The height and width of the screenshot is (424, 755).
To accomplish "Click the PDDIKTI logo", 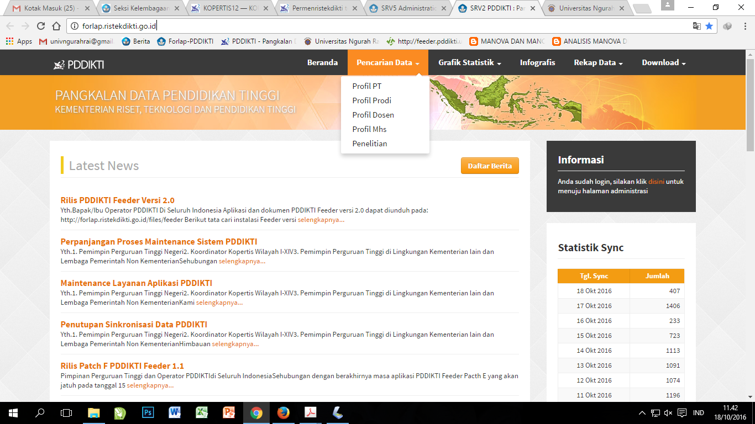I will pyautogui.click(x=78, y=65).
